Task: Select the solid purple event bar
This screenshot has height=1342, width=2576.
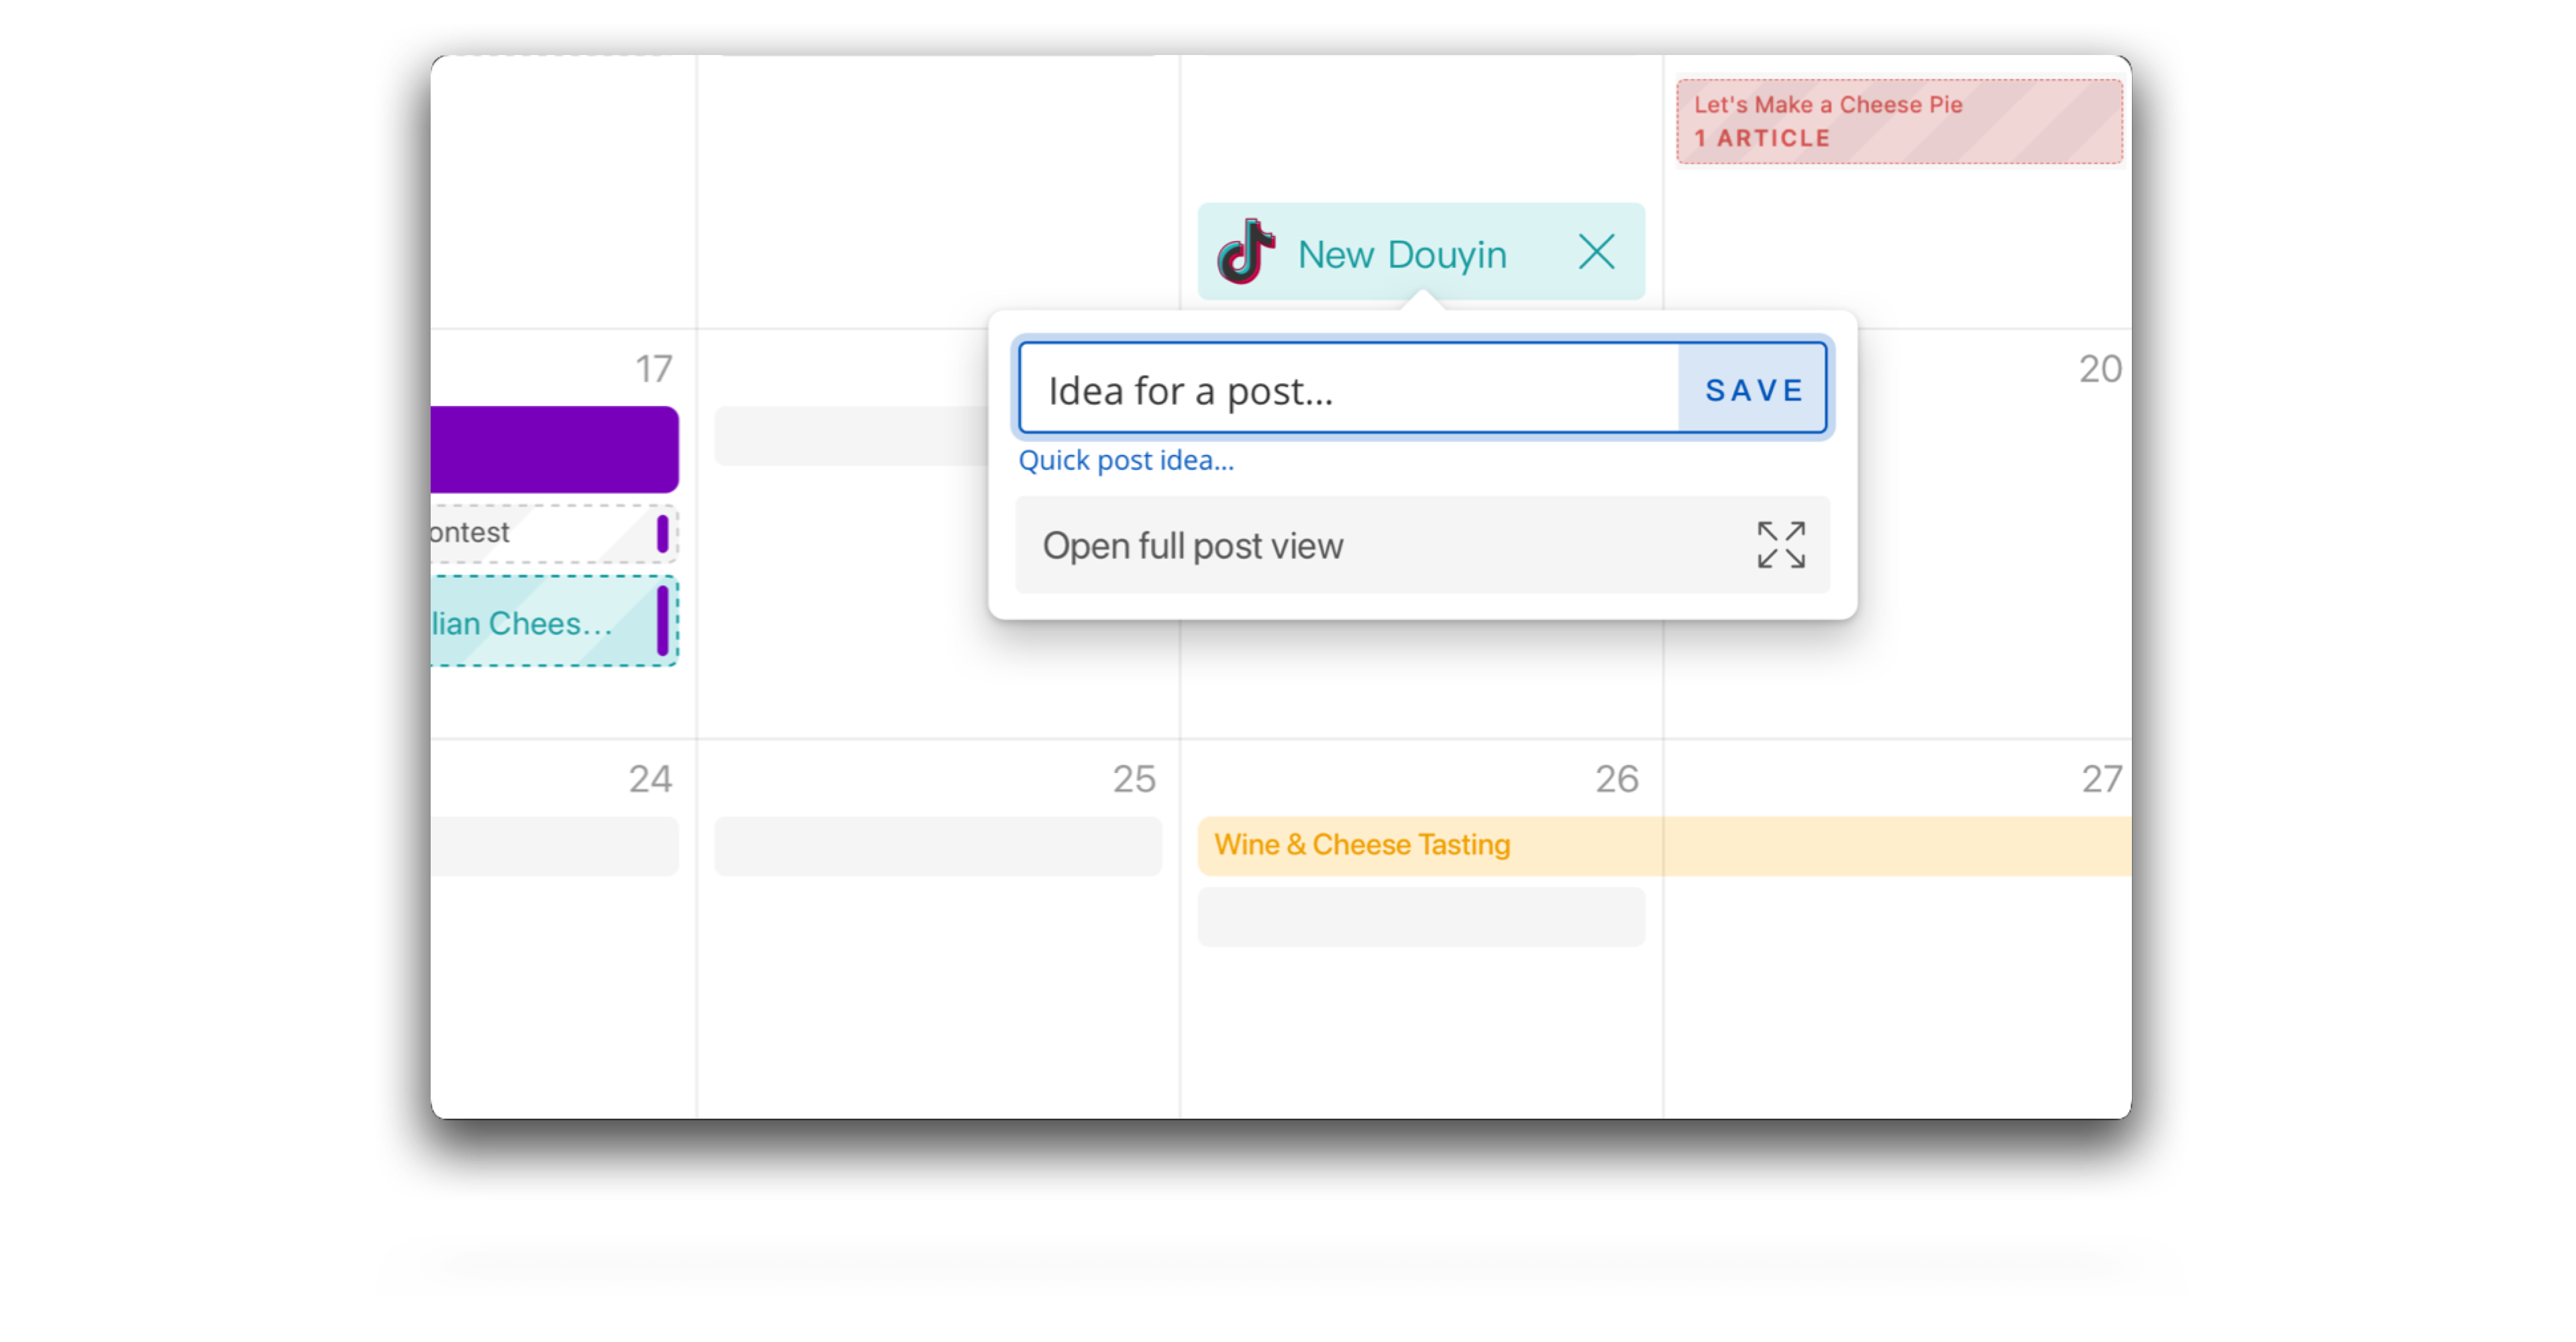Action: click(x=555, y=449)
